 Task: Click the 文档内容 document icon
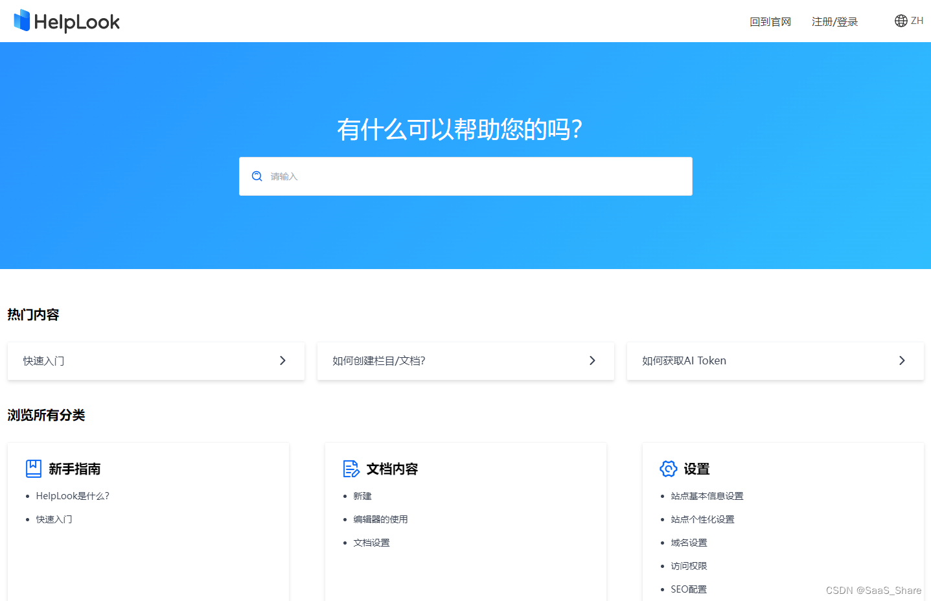click(x=351, y=469)
